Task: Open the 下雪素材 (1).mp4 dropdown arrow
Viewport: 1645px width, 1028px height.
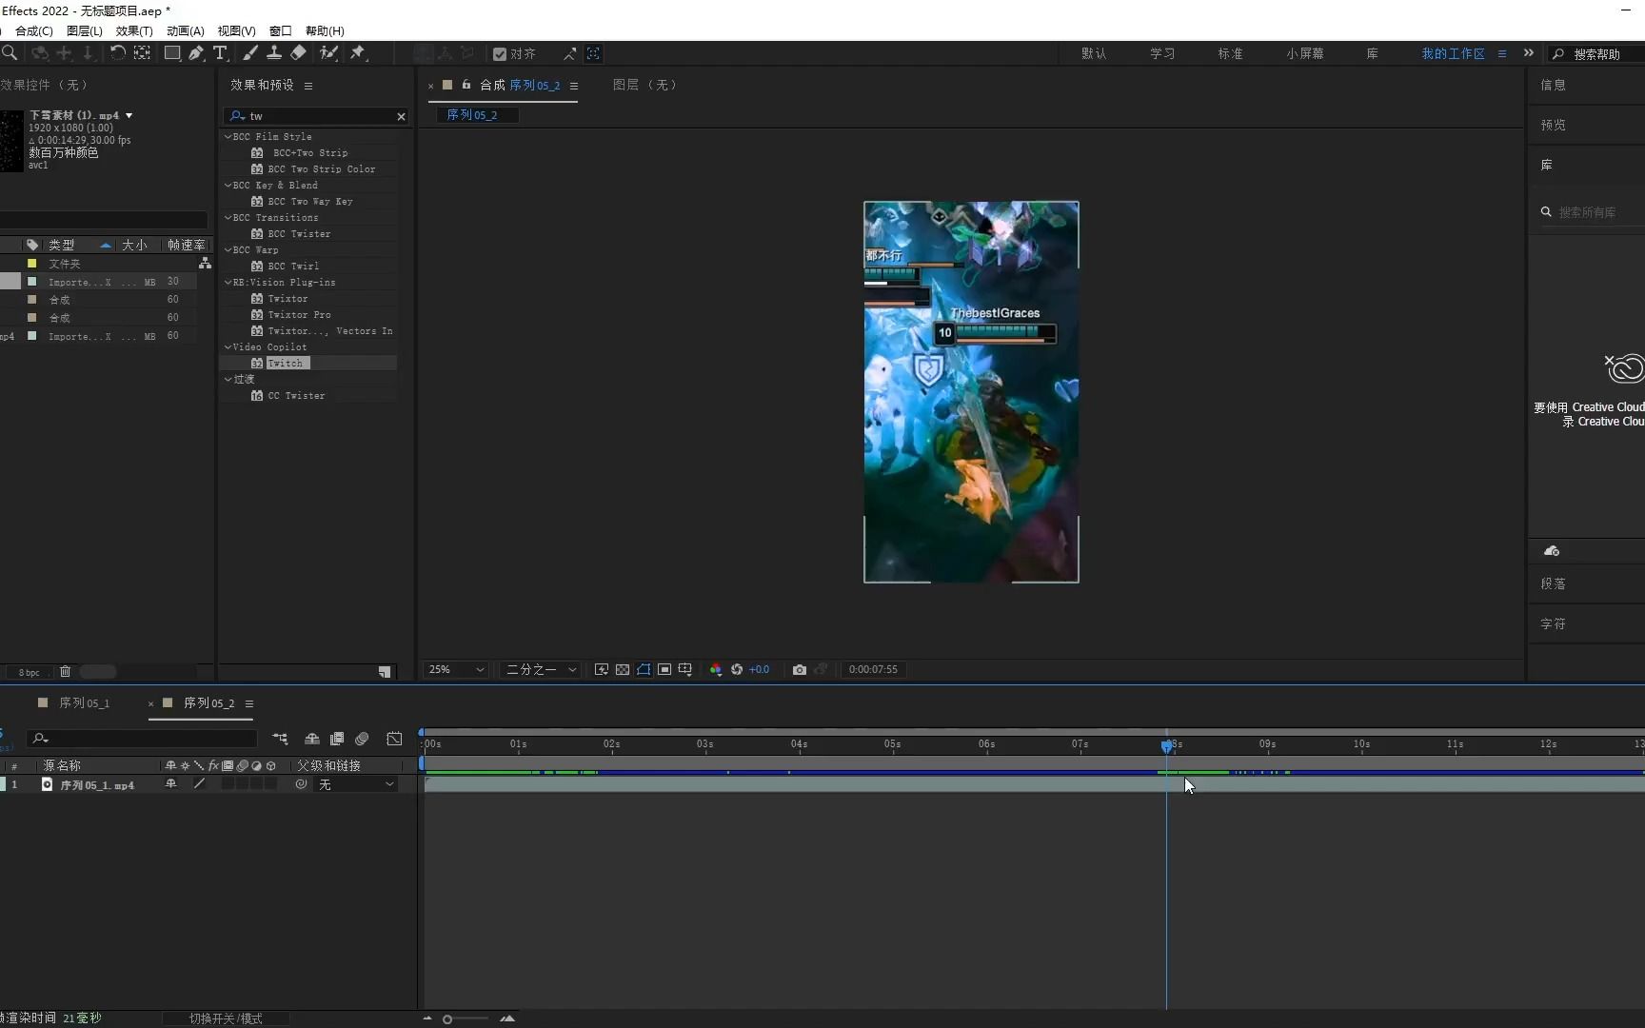Action: click(129, 115)
